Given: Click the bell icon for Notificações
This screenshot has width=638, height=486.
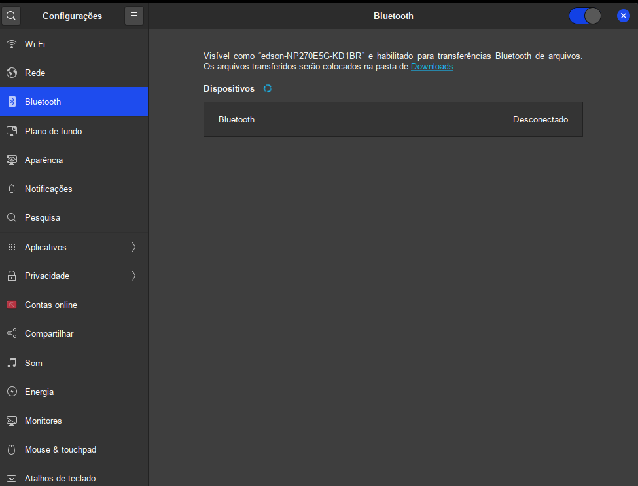Looking at the screenshot, I should [12, 189].
